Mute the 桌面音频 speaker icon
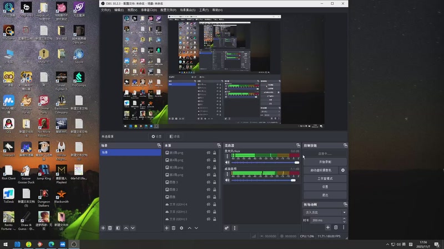The width and height of the screenshot is (444, 249). point(227,180)
